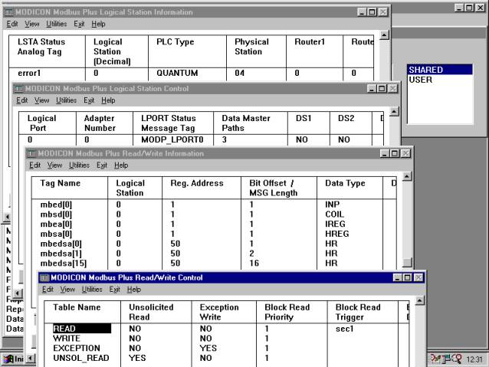Click the IREG data type cell
This screenshot has height=367, width=489.
coord(335,224)
